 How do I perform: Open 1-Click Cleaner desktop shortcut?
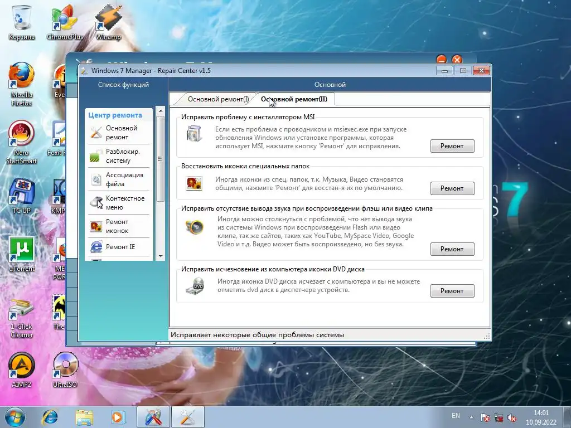pos(22,318)
